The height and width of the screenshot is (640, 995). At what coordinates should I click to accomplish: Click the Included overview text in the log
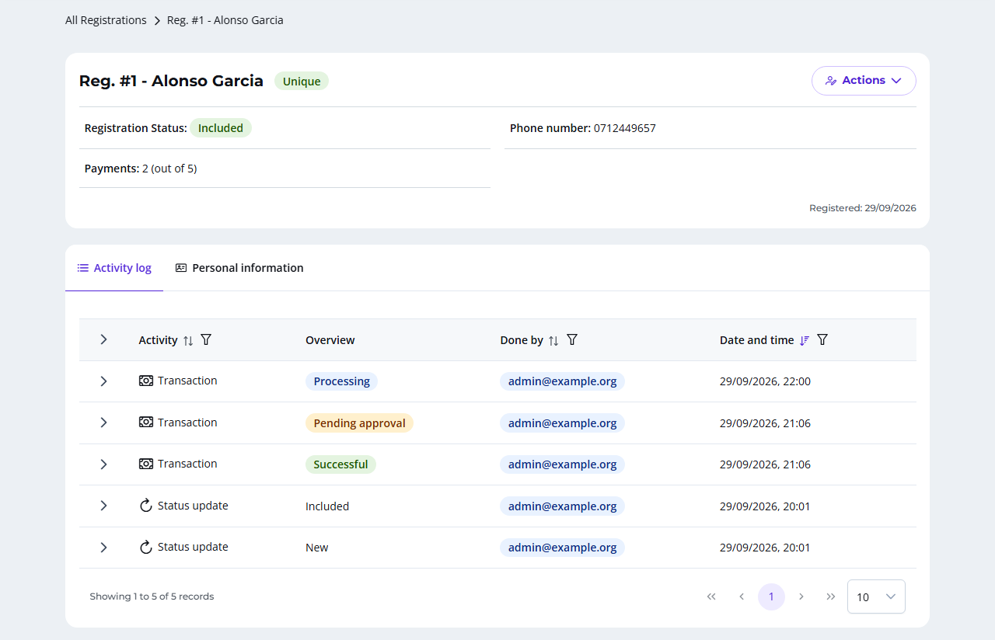pos(327,506)
